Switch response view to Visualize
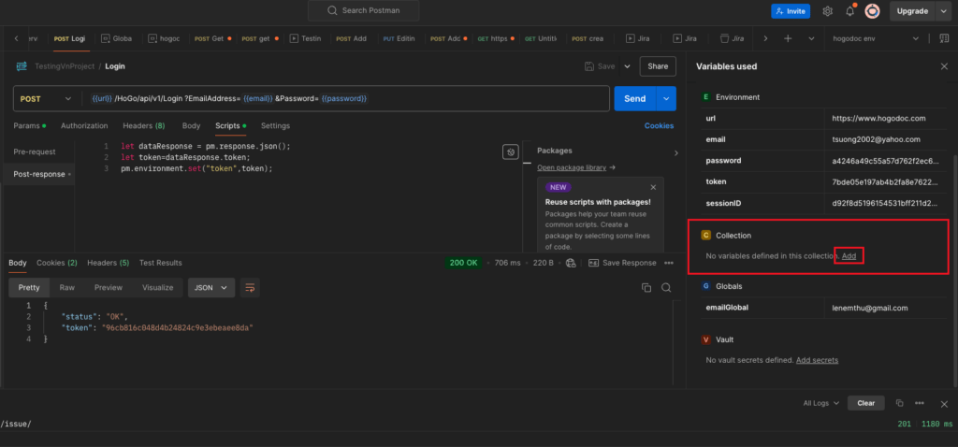The width and height of the screenshot is (958, 447). tap(157, 288)
